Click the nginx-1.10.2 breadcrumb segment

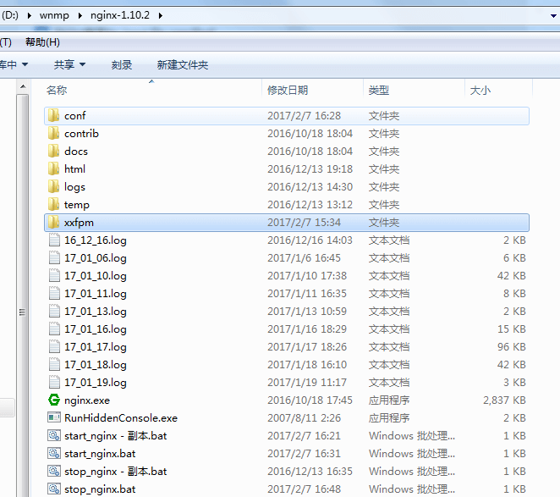pyautogui.click(x=120, y=15)
